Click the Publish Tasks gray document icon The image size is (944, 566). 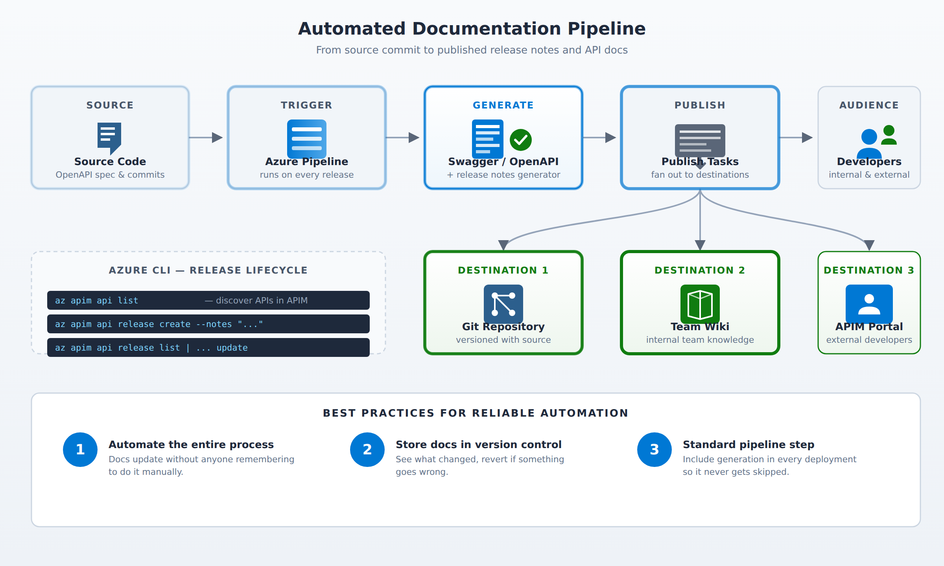700,141
